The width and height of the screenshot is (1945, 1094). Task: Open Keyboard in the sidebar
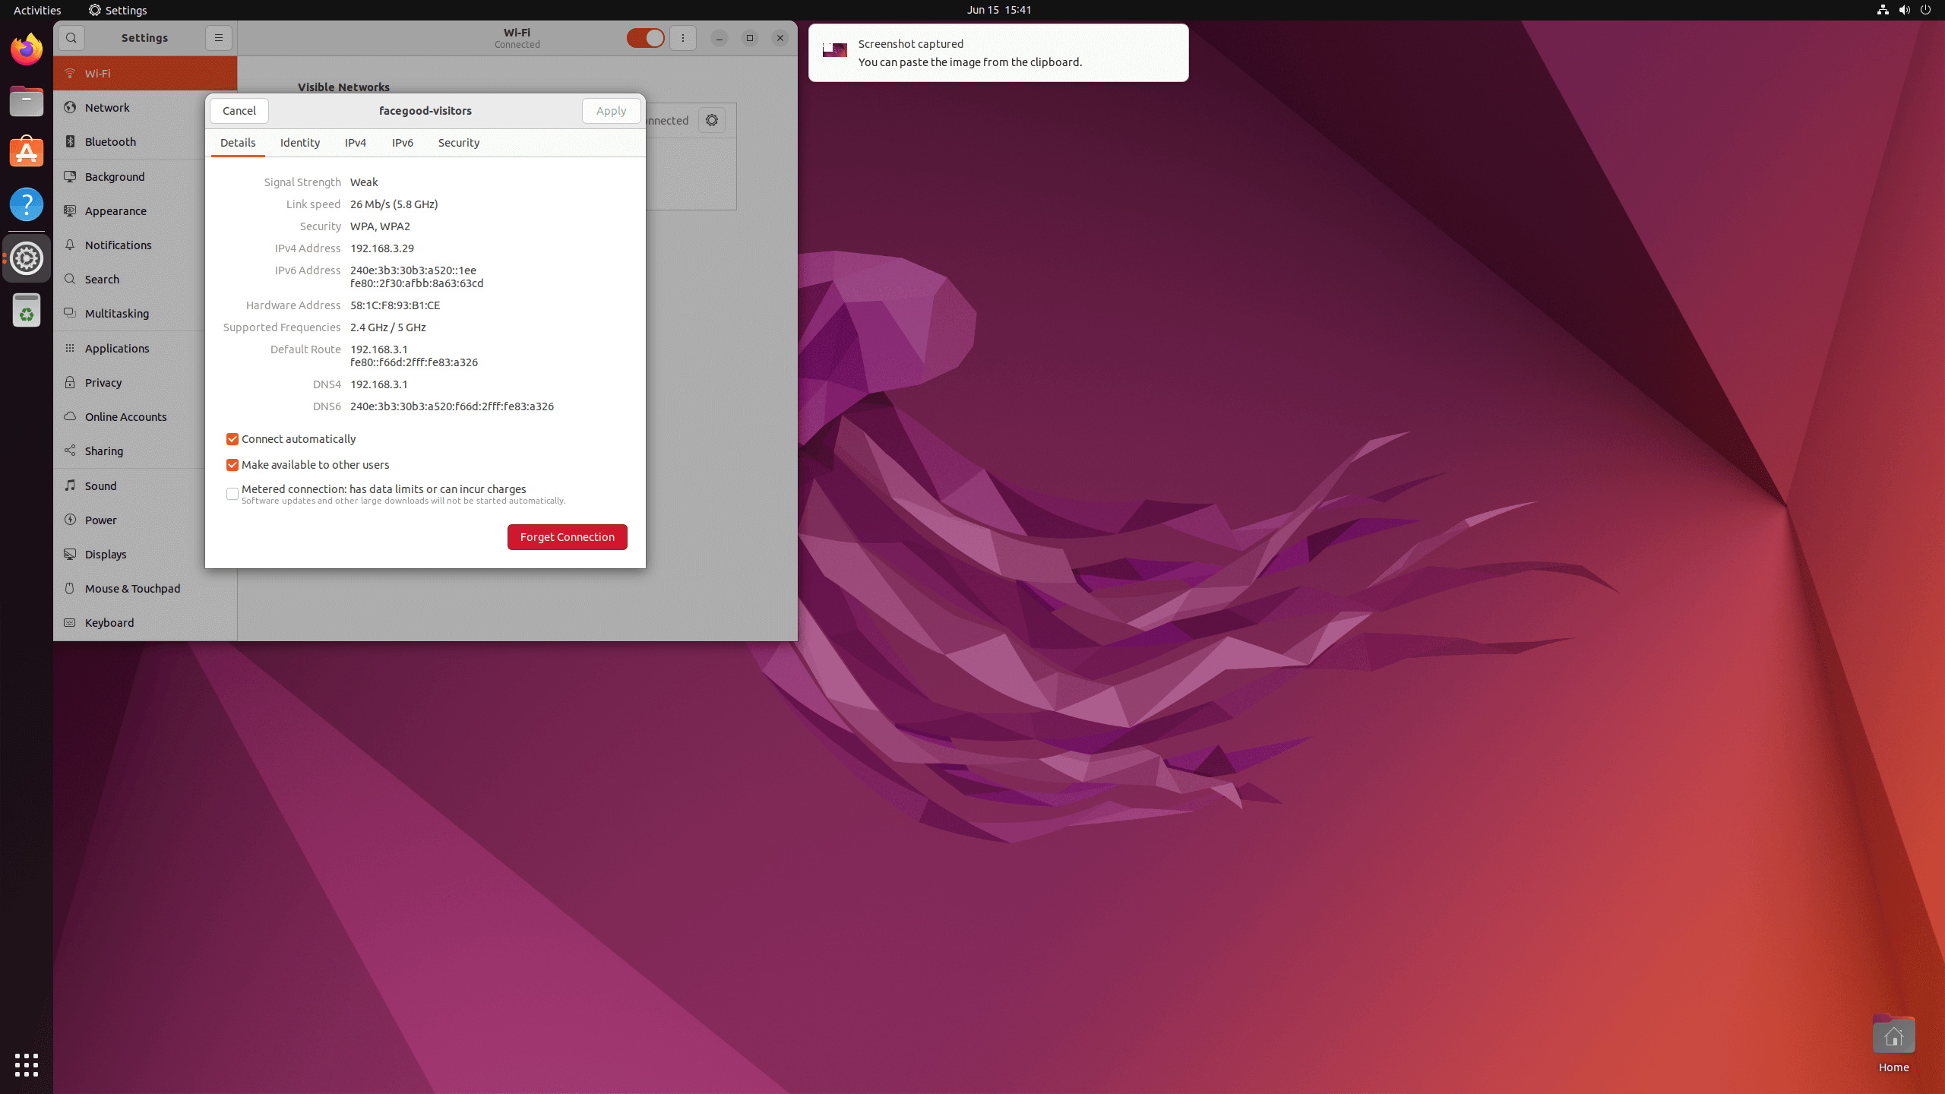pos(145,622)
